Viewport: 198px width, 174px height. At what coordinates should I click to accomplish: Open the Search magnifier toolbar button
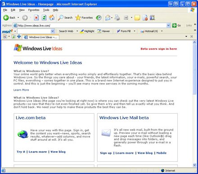(65, 18)
